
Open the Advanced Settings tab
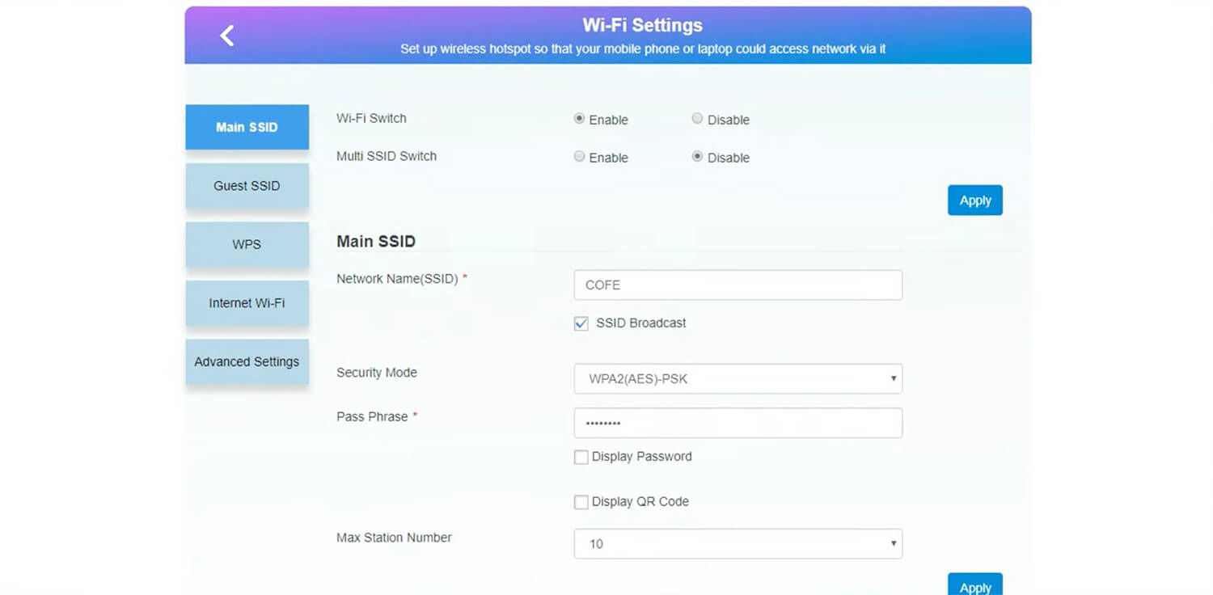[247, 362]
